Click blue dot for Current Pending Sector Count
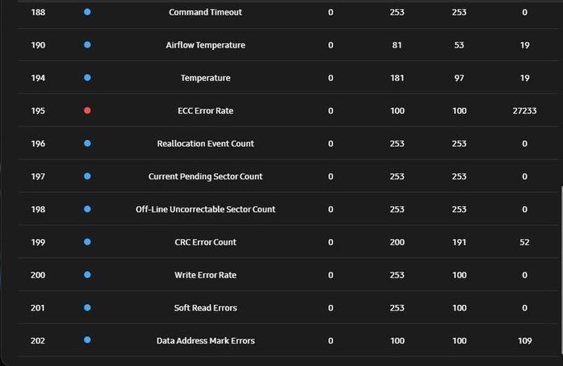 click(87, 176)
